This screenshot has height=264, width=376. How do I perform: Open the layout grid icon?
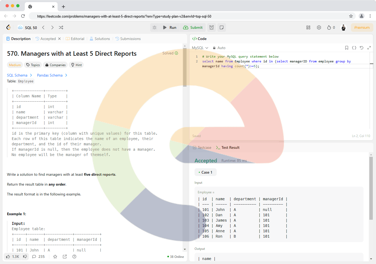pos(308,27)
